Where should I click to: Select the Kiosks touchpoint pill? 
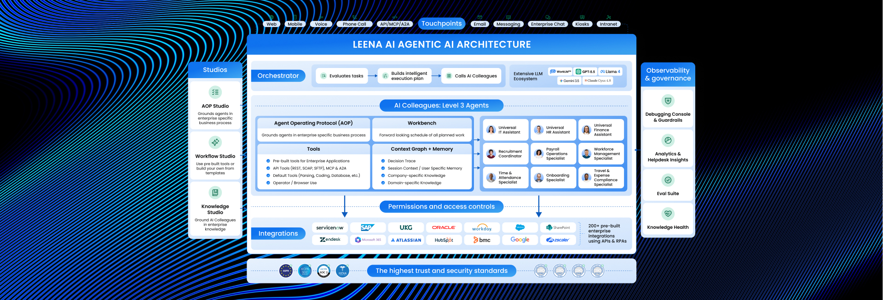582,24
